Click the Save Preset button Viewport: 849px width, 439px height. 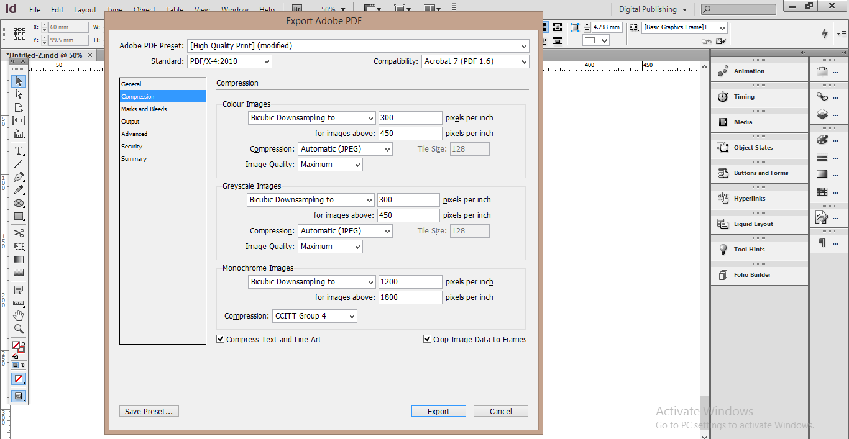[149, 411]
